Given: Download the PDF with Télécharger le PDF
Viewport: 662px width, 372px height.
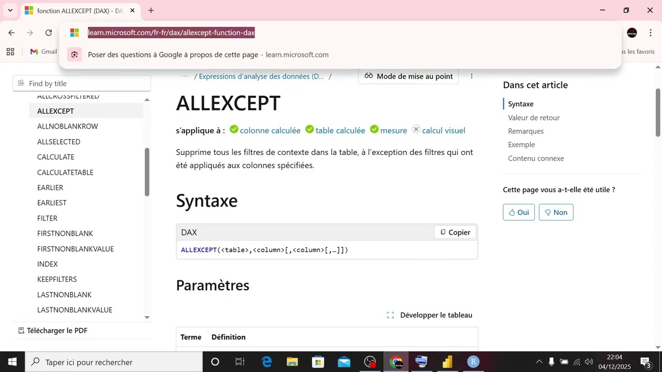Looking at the screenshot, I should [x=53, y=331].
